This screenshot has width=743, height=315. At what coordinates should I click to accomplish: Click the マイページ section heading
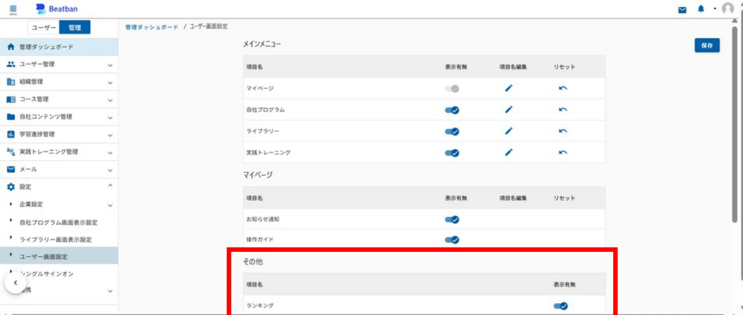(258, 175)
